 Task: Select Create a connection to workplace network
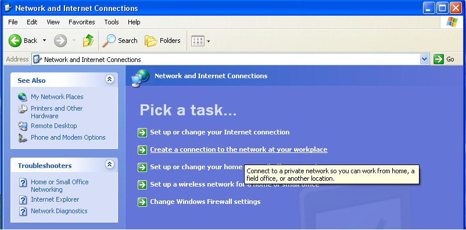click(239, 149)
